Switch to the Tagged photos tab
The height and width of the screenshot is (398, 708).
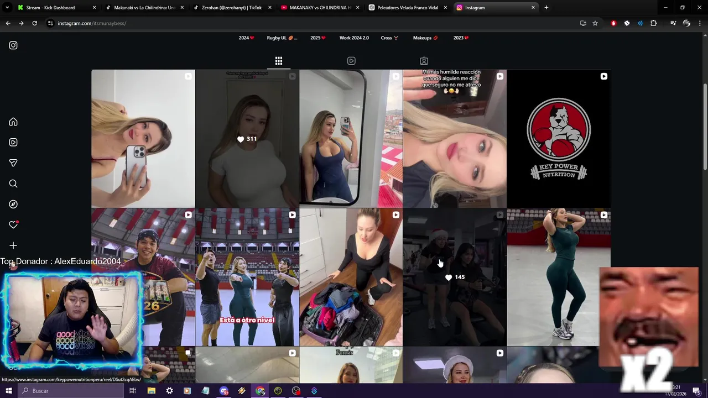[x=424, y=61]
